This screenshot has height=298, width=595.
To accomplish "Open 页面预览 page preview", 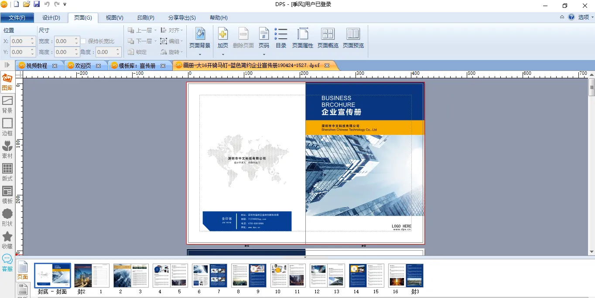I will (353, 38).
